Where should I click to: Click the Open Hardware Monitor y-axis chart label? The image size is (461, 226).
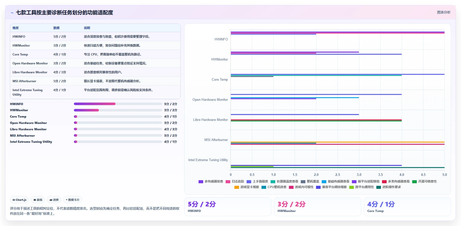click(210, 100)
